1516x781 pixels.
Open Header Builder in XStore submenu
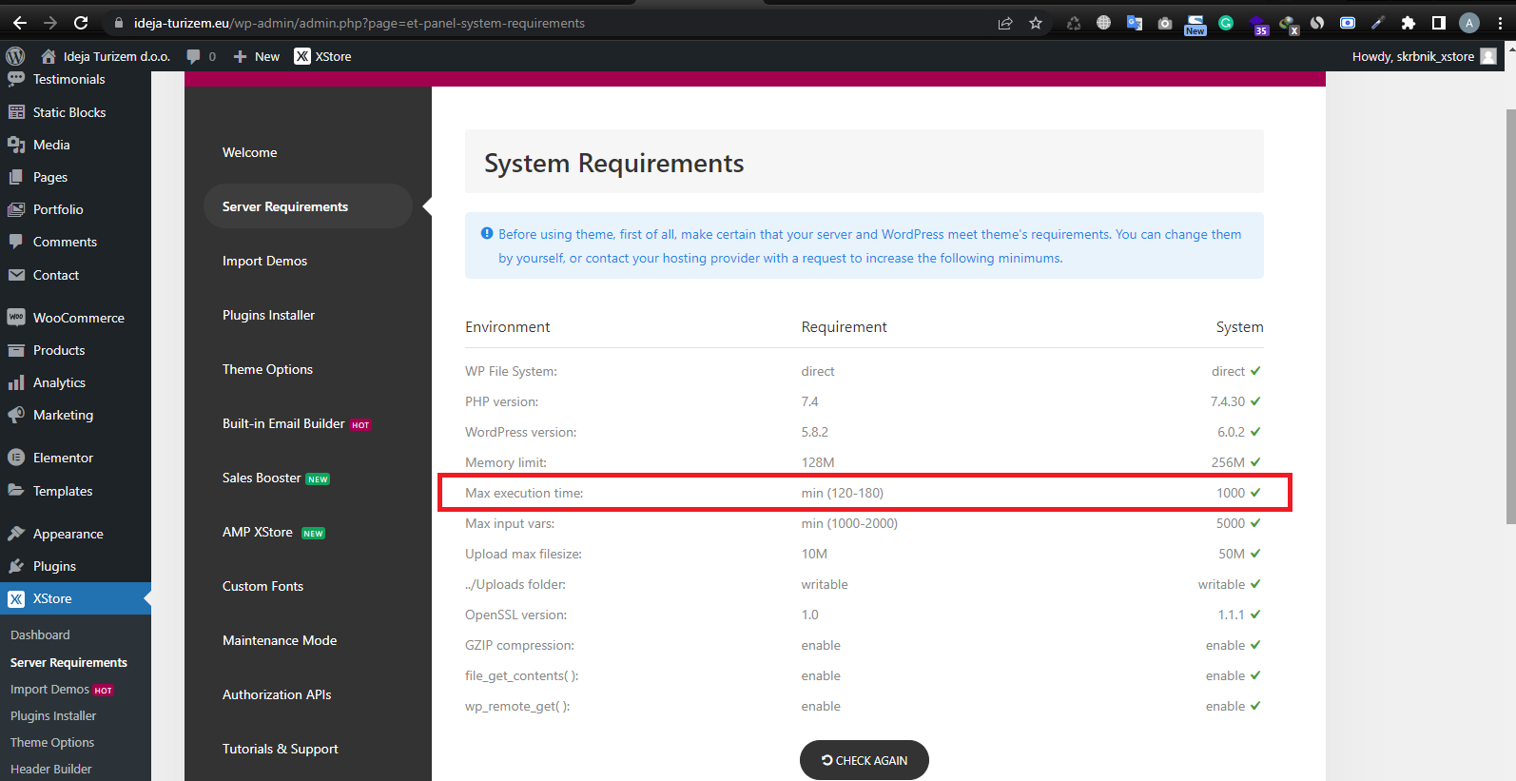51,770
